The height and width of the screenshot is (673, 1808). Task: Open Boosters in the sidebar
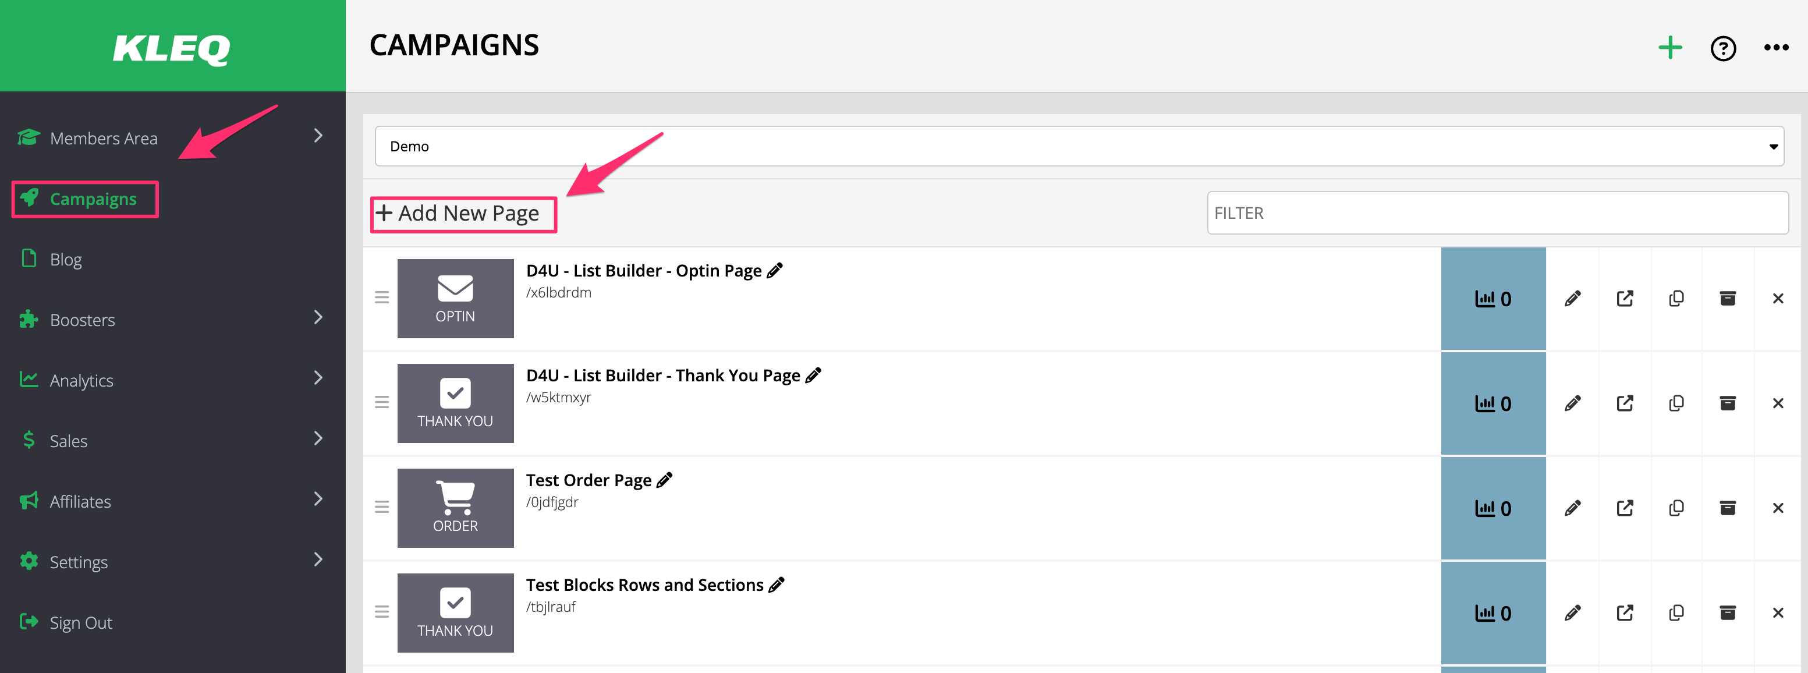82,320
